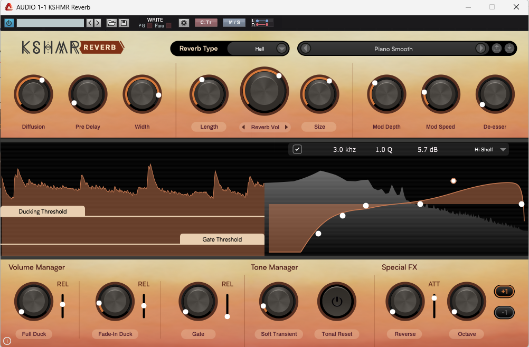Screen dimensions: 529x347
Task: Click the Mod Speed knob
Action: tap(441, 94)
